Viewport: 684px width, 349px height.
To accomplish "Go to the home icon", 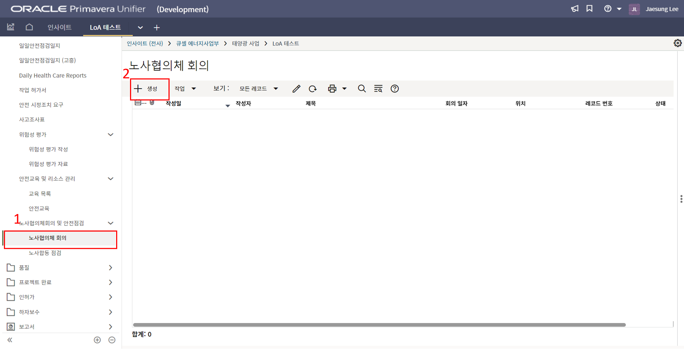I will tap(29, 27).
